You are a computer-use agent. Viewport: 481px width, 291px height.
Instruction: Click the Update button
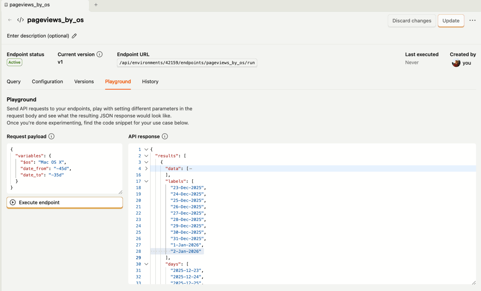(x=451, y=21)
